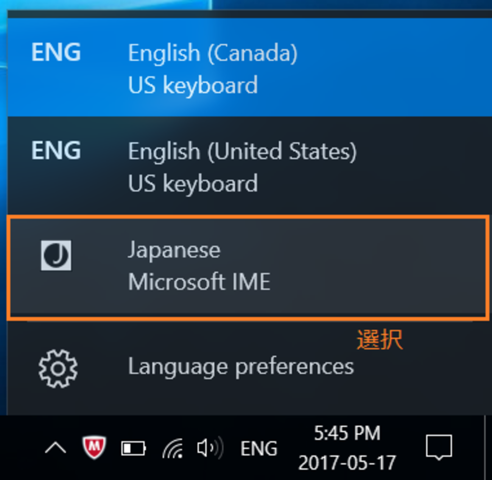Click the 2017-05-17 date in taskbar
Image resolution: width=492 pixels, height=480 pixels.
pos(347,463)
